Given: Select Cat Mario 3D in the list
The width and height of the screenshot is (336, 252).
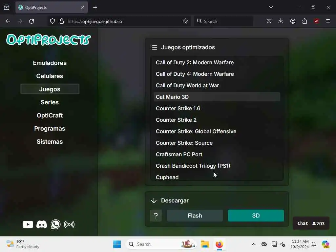Looking at the screenshot, I should 217,97.
